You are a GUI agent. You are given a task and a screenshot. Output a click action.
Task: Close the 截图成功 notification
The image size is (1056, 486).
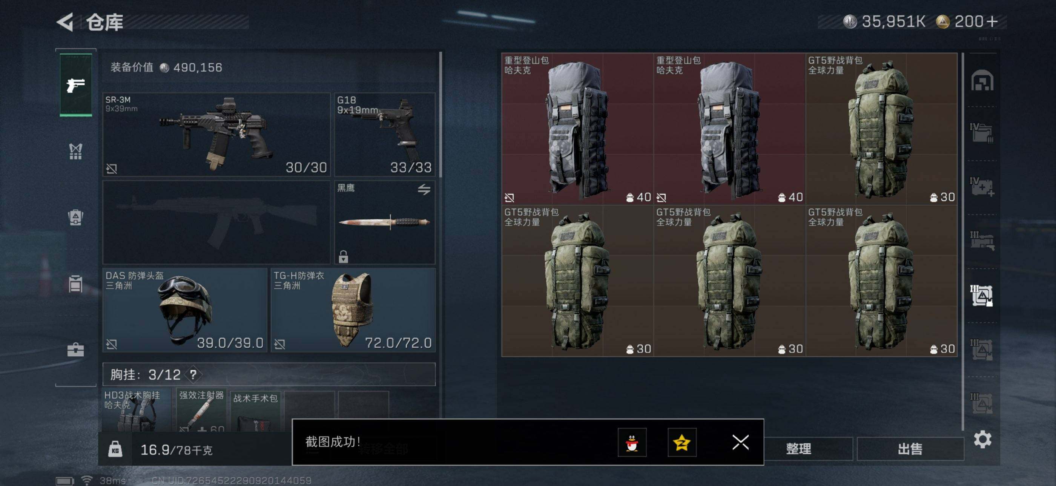click(x=740, y=443)
